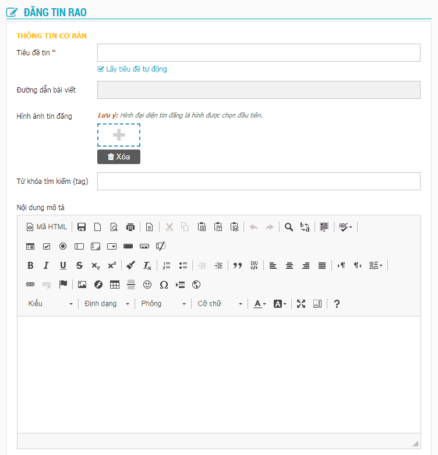Switch to 'Mã HTML' source view
The image size is (438, 455).
point(47,227)
